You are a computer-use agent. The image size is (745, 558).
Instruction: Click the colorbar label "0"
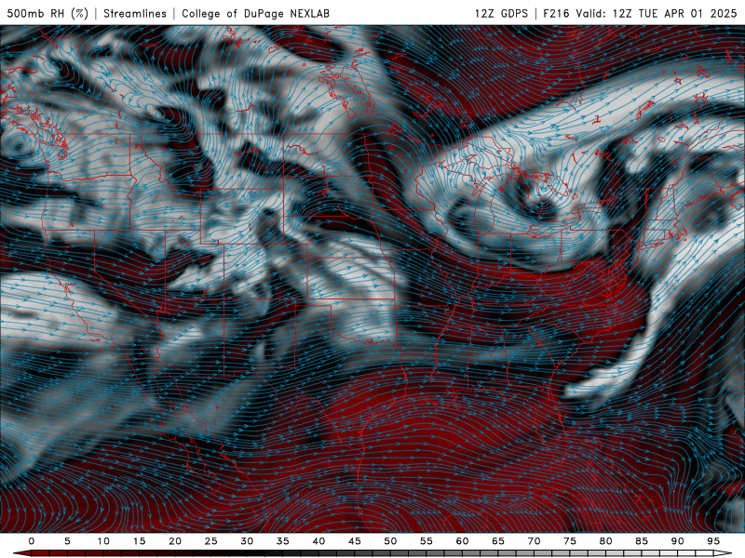pos(32,541)
